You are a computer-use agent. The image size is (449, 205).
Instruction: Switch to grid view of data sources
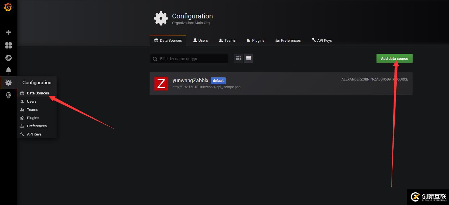(x=239, y=58)
